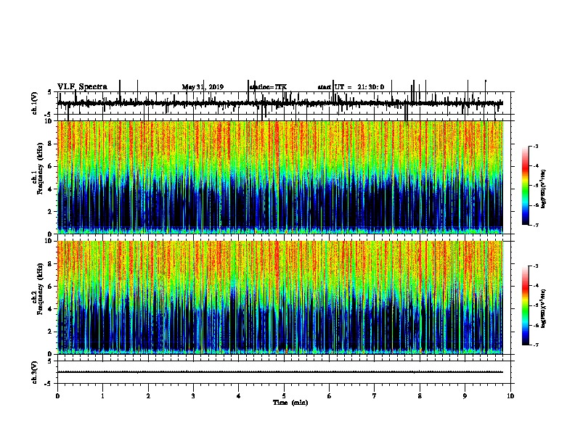The width and height of the screenshot is (575, 444).
Task: Click inside the ch.1 spectrogram panel
Action: pyautogui.click(x=280, y=177)
